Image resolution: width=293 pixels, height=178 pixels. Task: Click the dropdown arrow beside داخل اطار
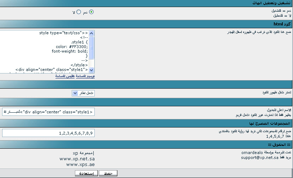75,93
